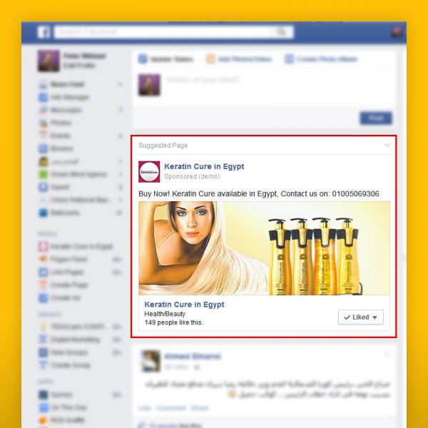428x428 pixels.
Task: Click the Facebook logo in header
Action: (44, 32)
